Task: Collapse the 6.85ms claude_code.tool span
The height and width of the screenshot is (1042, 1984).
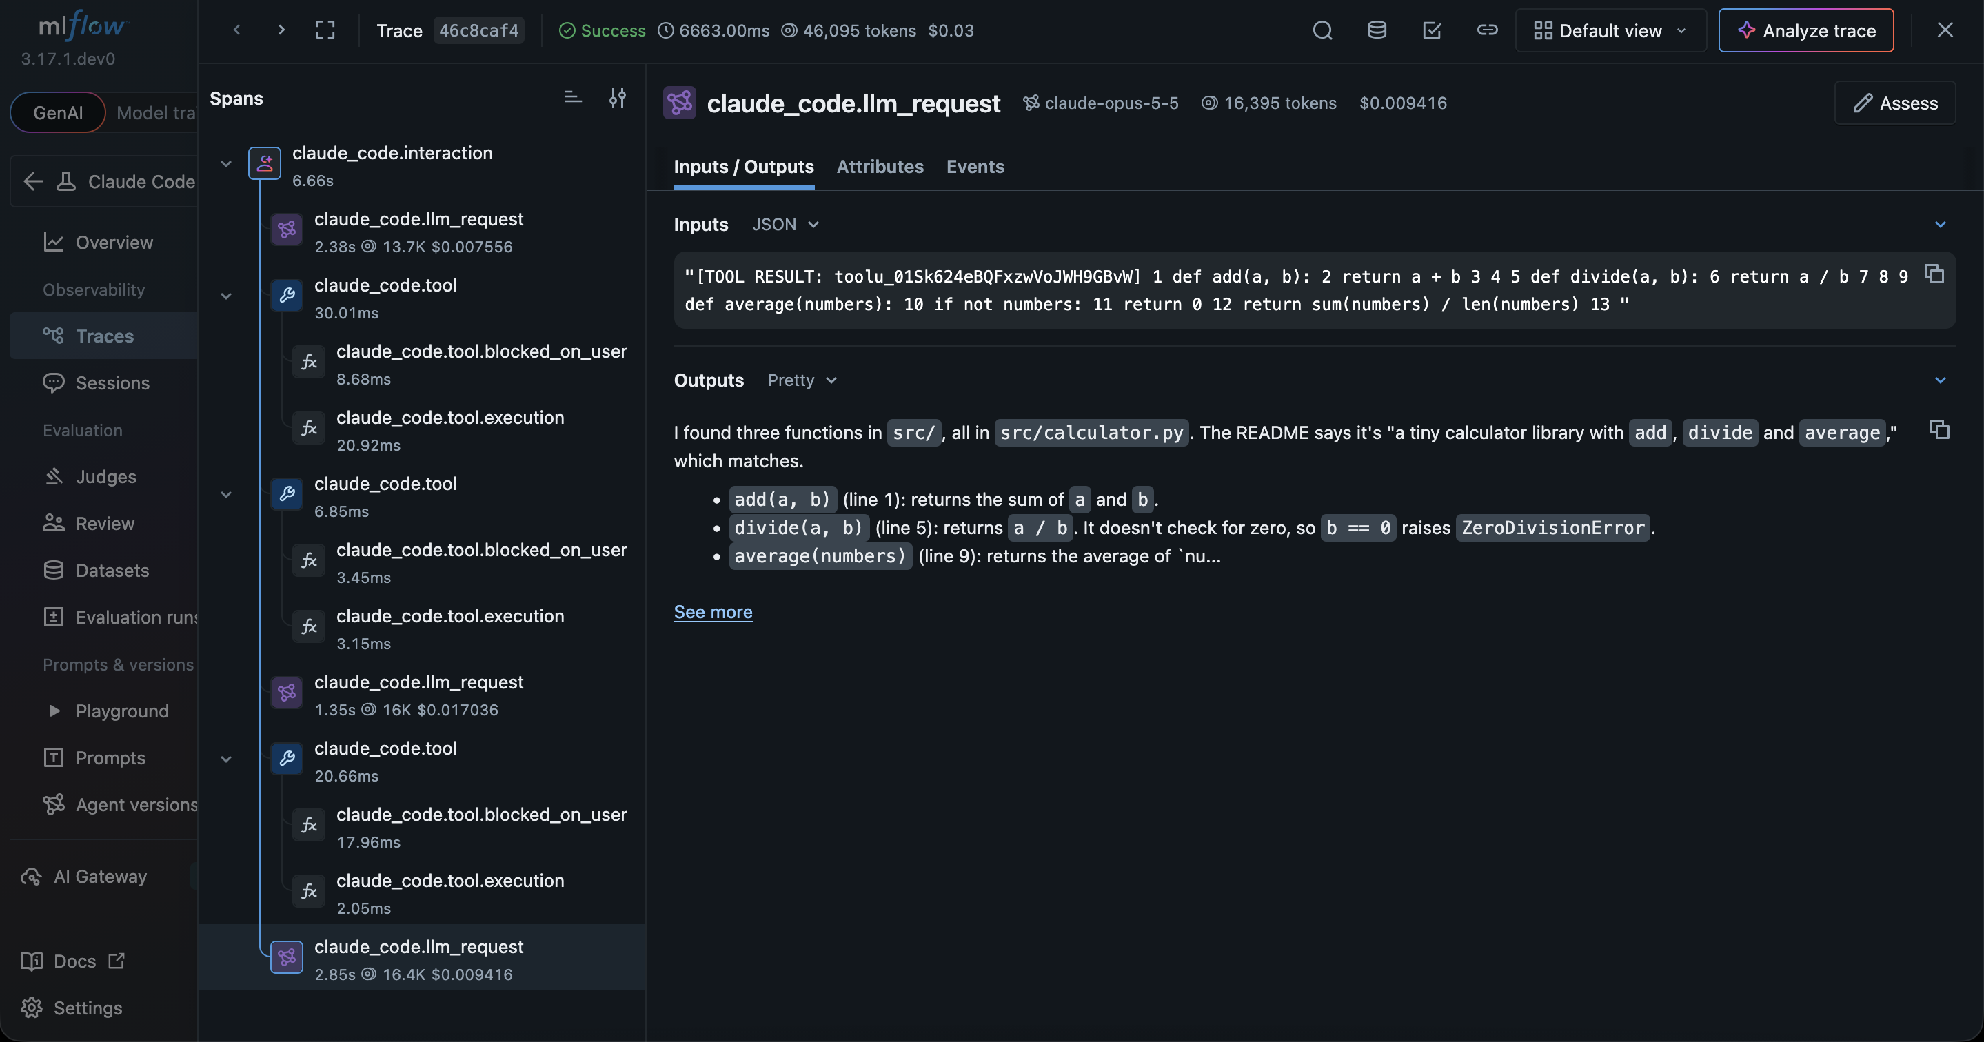Action: coord(226,496)
